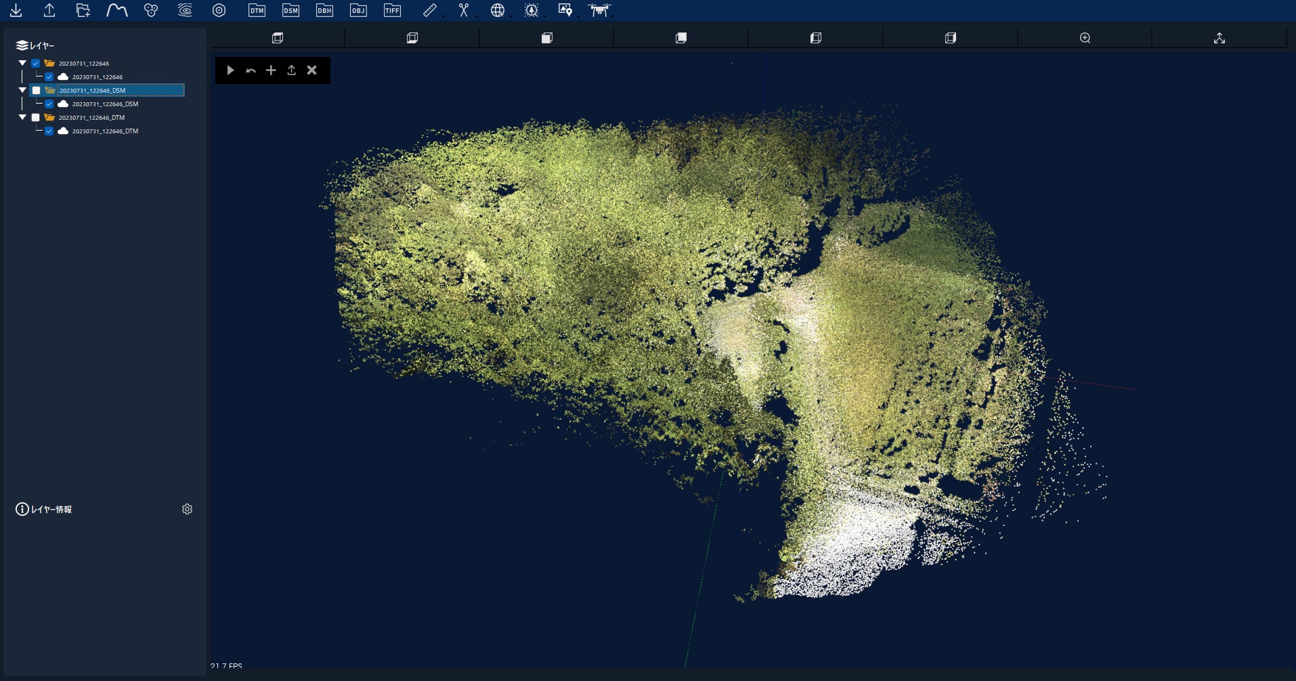Screen dimensions: 1296x681
Task: Click the globe icon in the toolbar
Action: click(x=497, y=10)
